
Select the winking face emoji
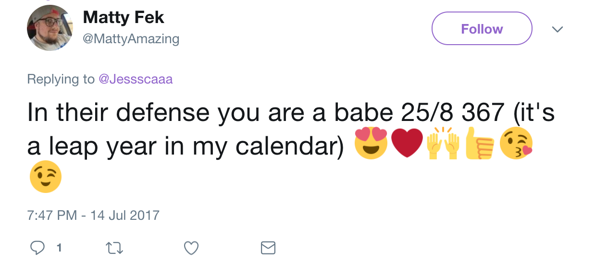(x=46, y=177)
